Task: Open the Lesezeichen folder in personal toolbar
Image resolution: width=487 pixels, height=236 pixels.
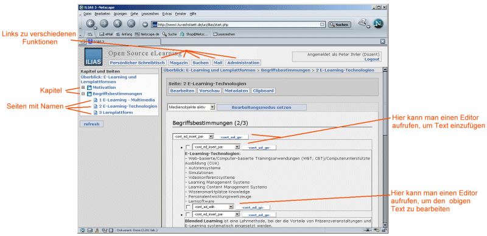Action: click(x=224, y=34)
